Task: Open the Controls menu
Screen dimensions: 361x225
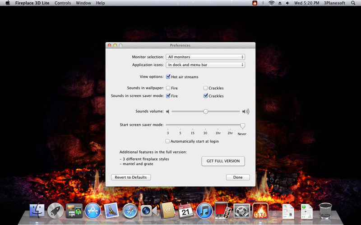Action: (x=63, y=3)
